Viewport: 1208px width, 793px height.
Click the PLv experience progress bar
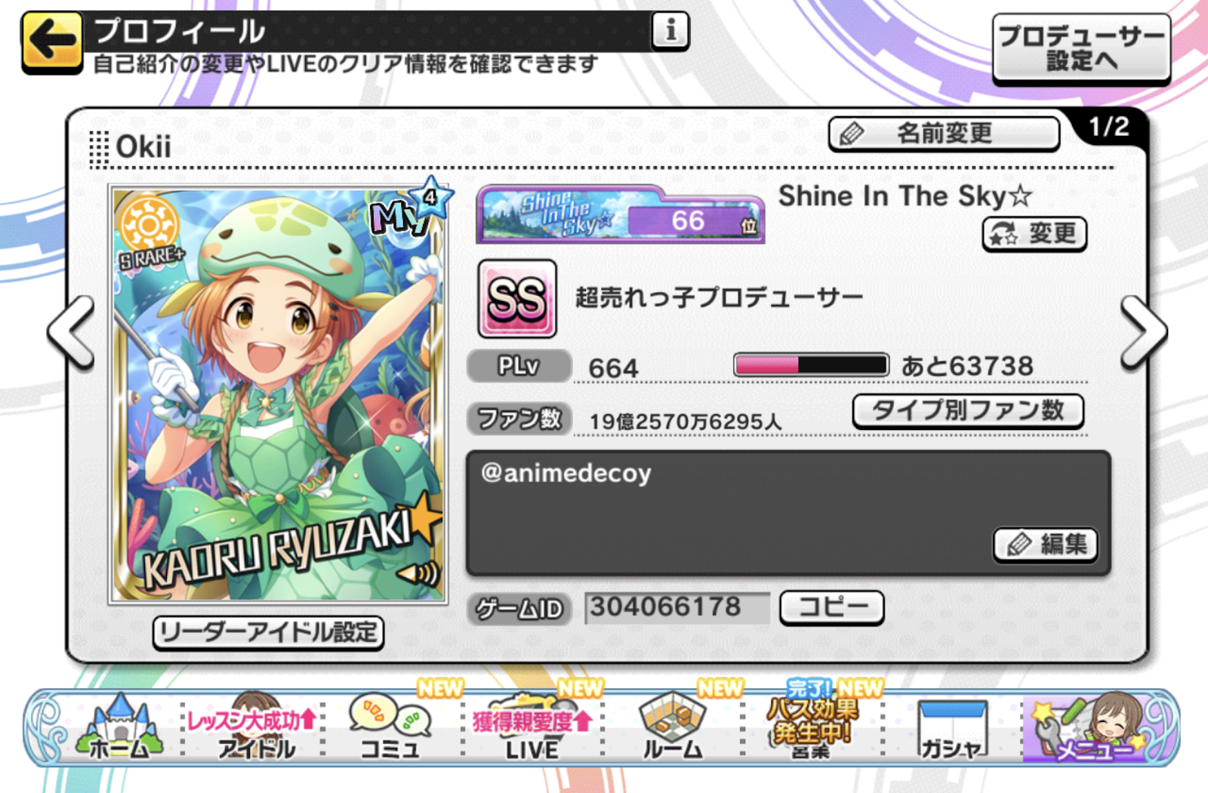click(811, 365)
